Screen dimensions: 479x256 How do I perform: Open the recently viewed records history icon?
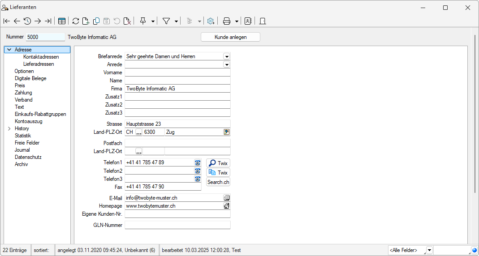[27, 21]
